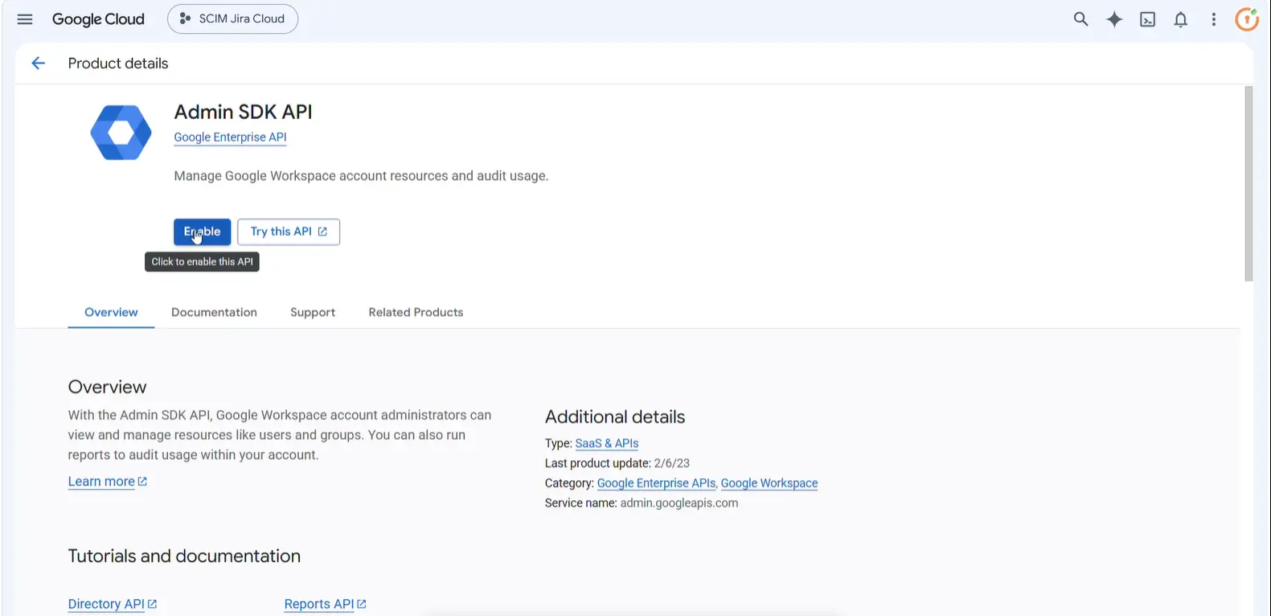Open the Gemini AI sparkle icon
Screen dimensions: 1271x616
1114,19
